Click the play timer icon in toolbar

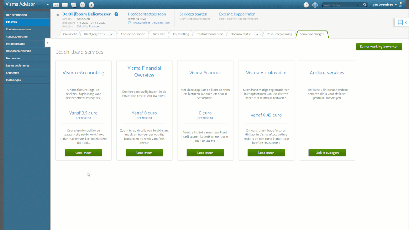tap(91, 5)
